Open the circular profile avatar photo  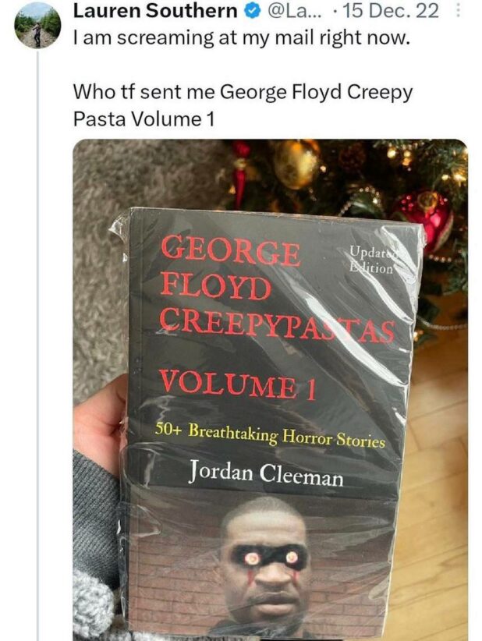(37, 26)
